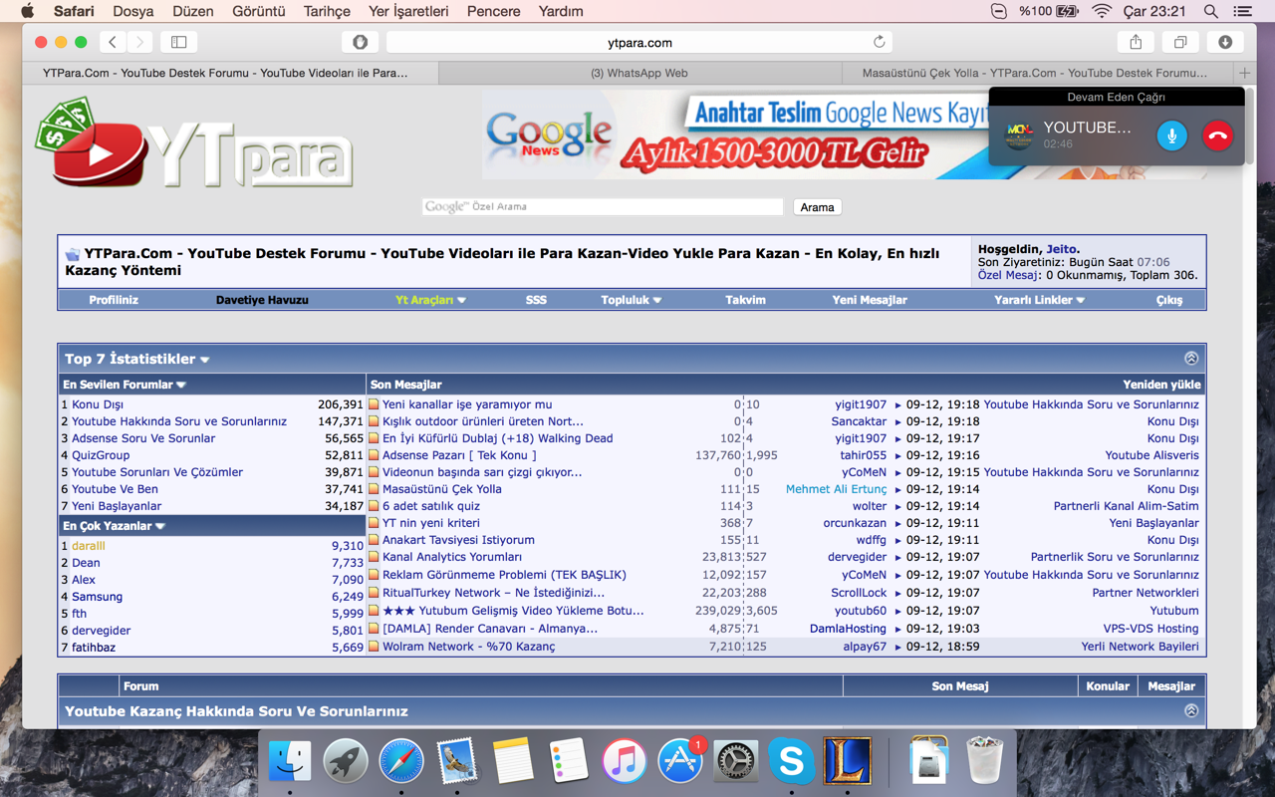This screenshot has height=797, width=1275.
Task: Show all tabs overview in Safari
Action: [x=1180, y=42]
